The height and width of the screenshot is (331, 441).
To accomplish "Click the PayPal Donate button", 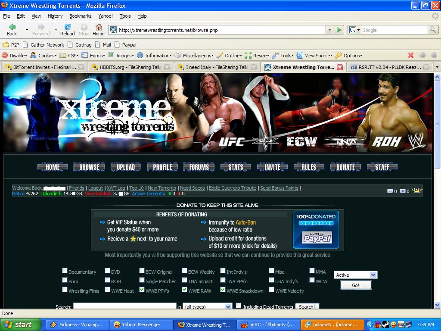I will tap(317, 237).
